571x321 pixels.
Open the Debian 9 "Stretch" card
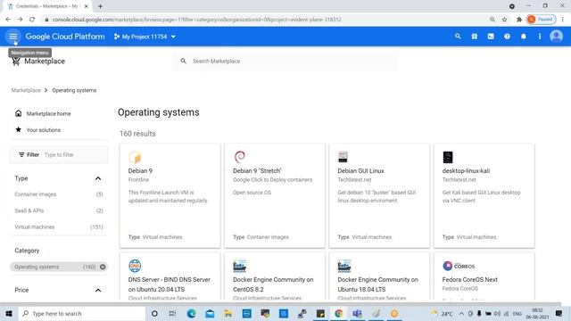coord(275,196)
